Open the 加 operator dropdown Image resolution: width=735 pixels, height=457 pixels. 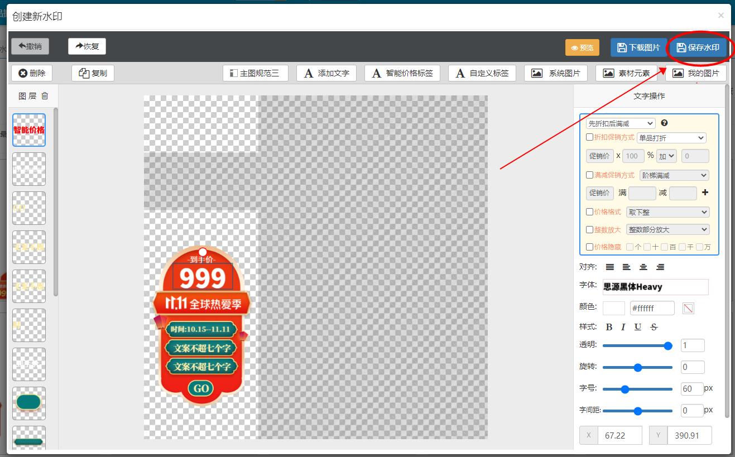pyautogui.click(x=667, y=156)
